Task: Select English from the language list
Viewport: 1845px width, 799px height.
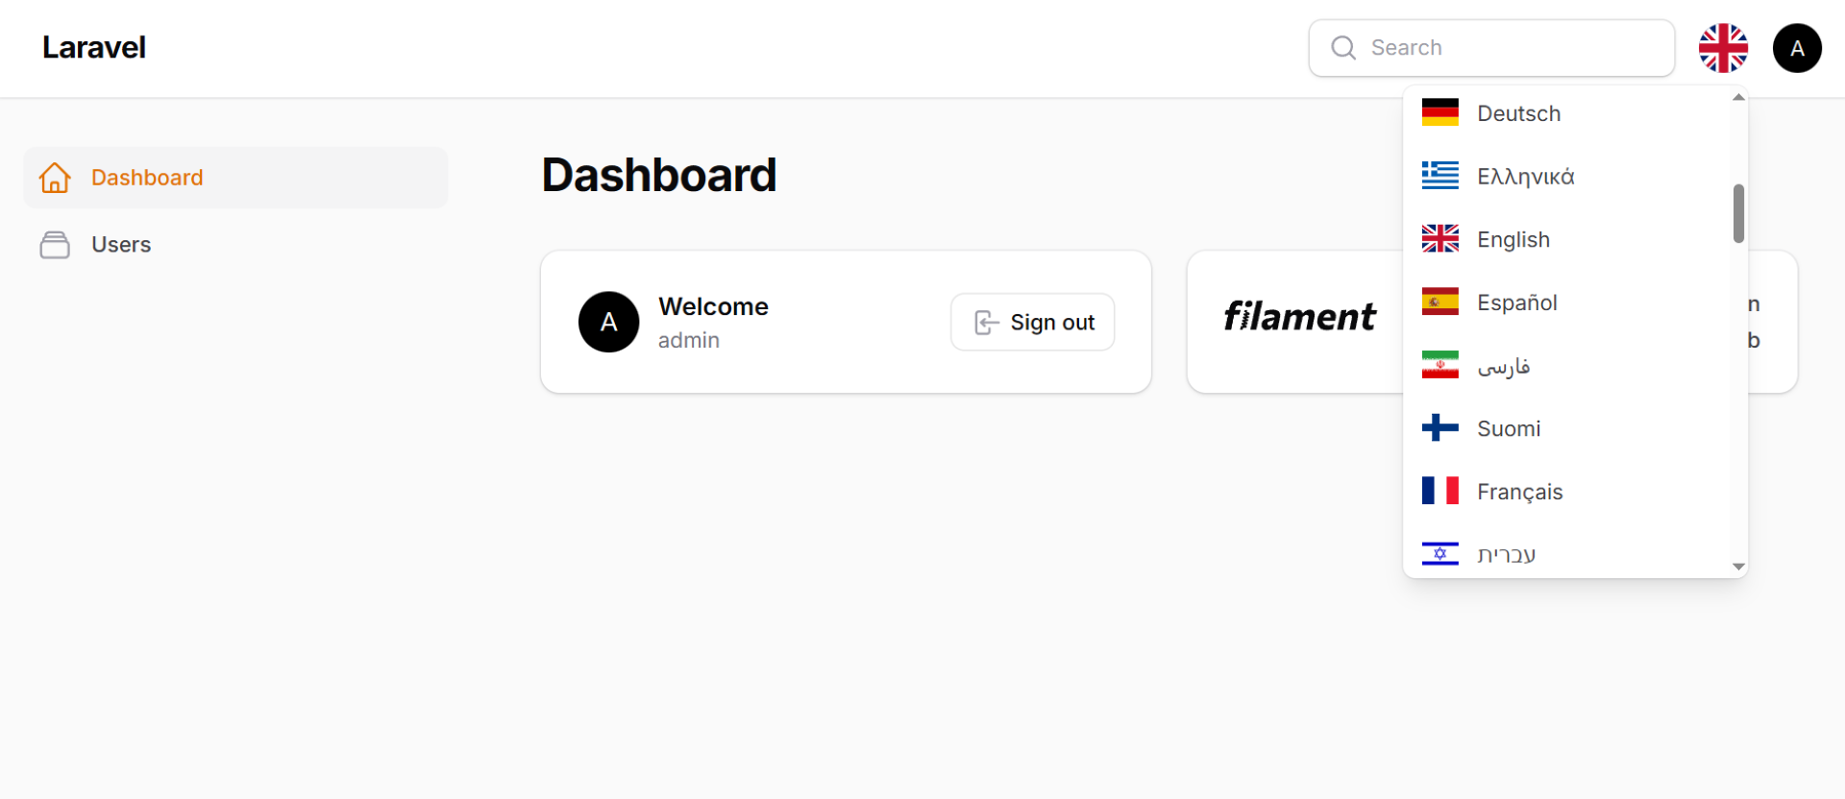Action: point(1513,239)
